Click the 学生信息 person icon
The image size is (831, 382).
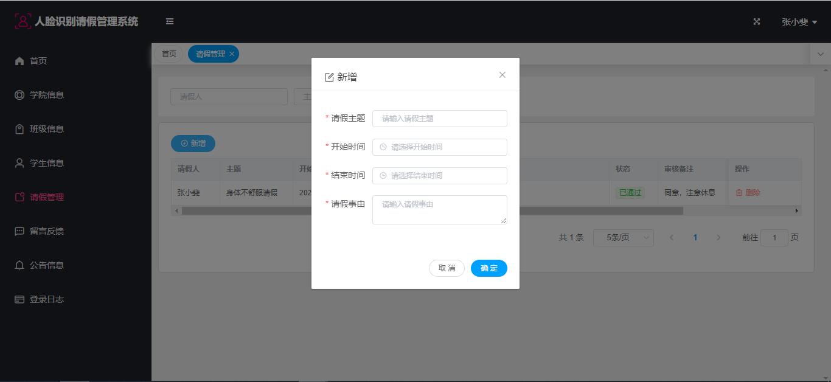[19, 163]
